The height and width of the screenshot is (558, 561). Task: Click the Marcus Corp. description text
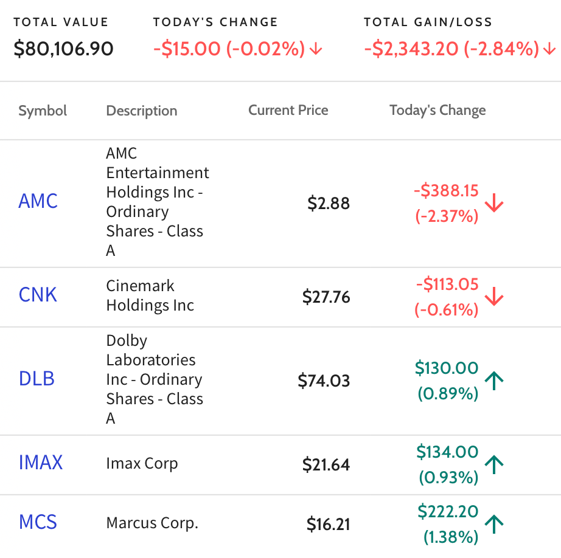point(152,523)
